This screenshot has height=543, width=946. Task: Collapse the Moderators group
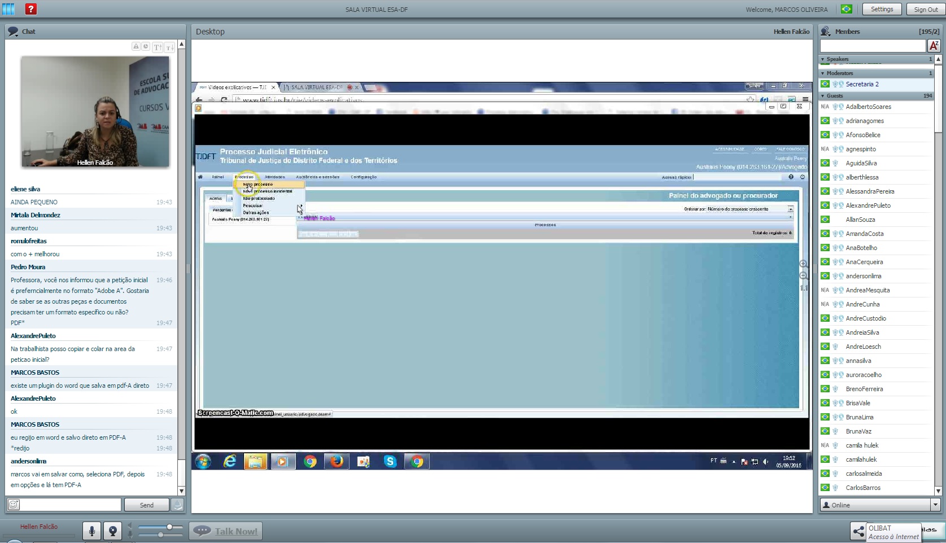click(823, 73)
